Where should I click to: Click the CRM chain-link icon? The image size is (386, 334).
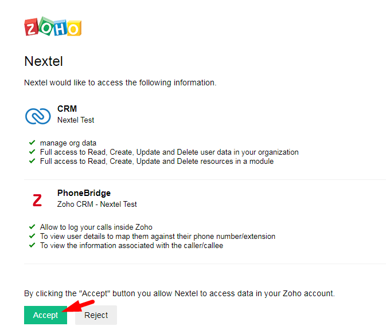[x=38, y=115]
